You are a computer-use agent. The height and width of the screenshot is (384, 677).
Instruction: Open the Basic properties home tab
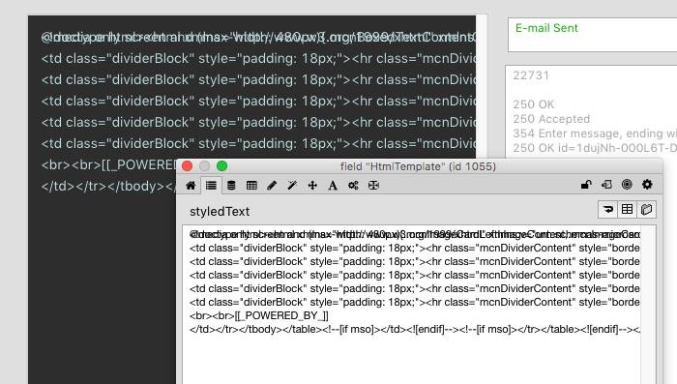191,186
